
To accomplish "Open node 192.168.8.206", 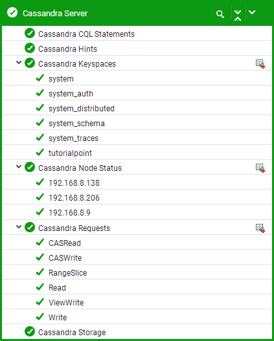I will click(x=74, y=198).
